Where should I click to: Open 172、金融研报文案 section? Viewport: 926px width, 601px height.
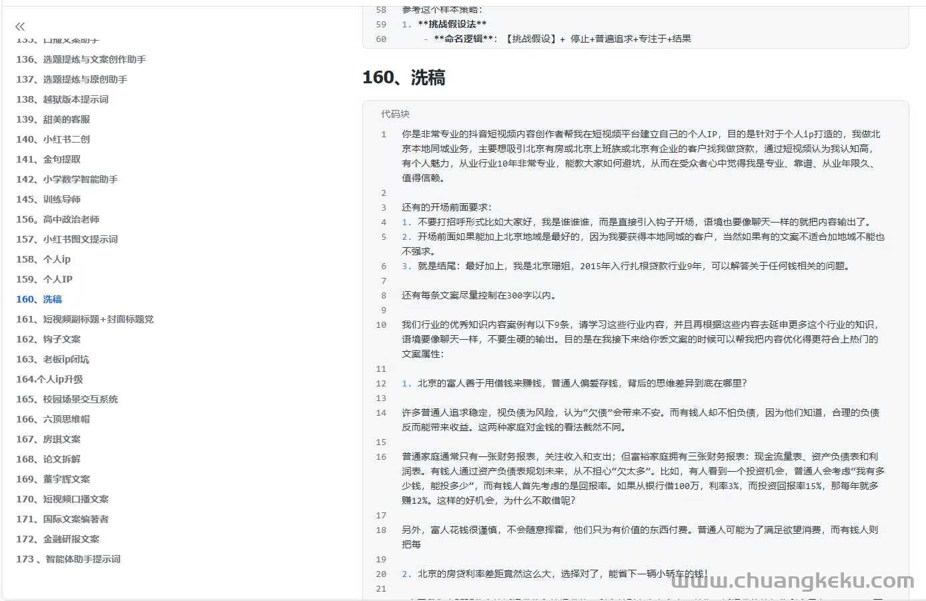[x=57, y=539]
